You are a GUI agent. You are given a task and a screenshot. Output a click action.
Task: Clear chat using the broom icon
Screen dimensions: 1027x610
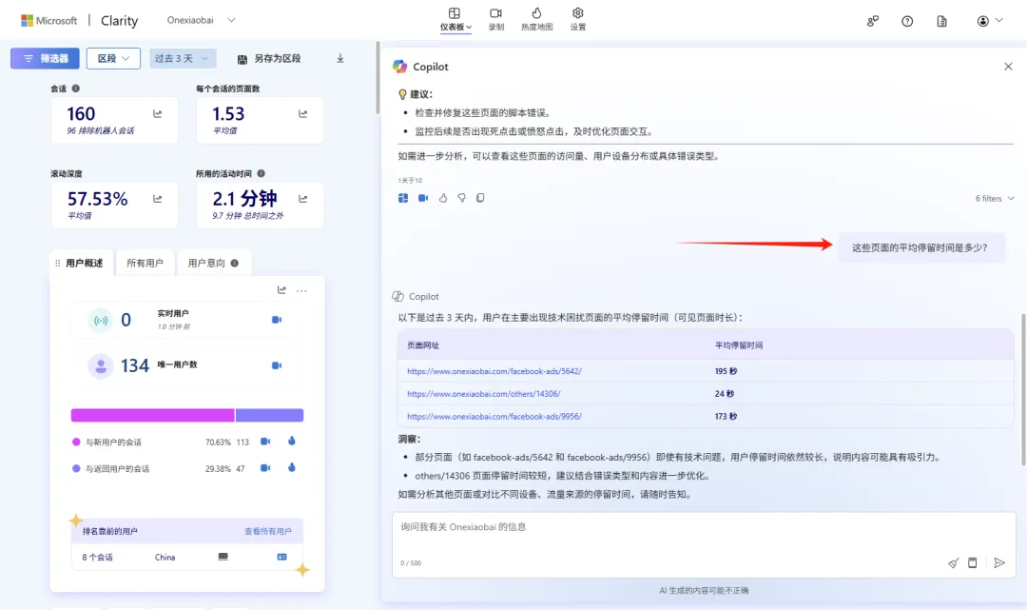(954, 562)
